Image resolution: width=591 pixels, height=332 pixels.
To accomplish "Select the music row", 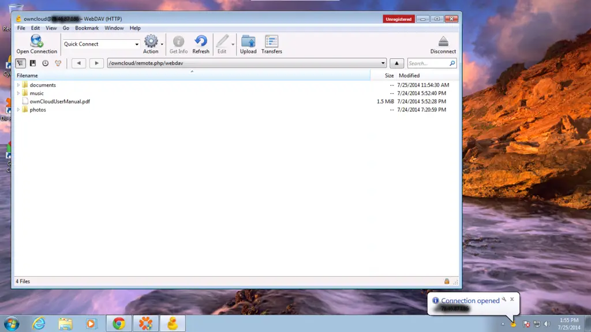I will click(x=236, y=93).
